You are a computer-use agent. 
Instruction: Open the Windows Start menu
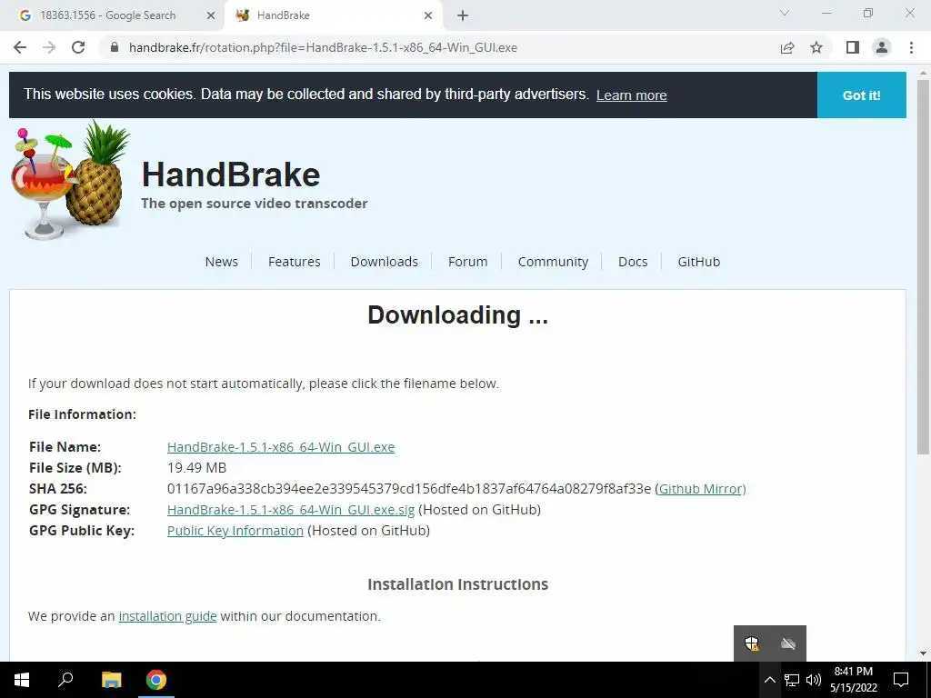tap(22, 680)
